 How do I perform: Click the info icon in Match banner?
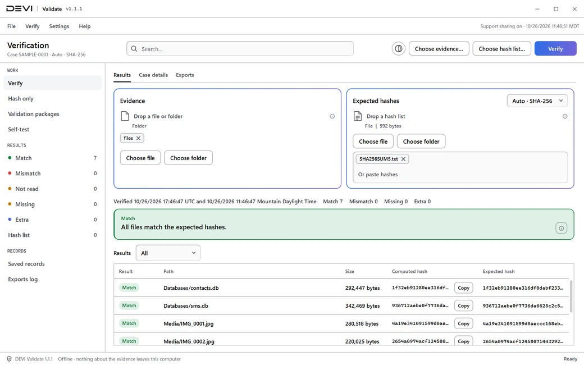coord(562,228)
